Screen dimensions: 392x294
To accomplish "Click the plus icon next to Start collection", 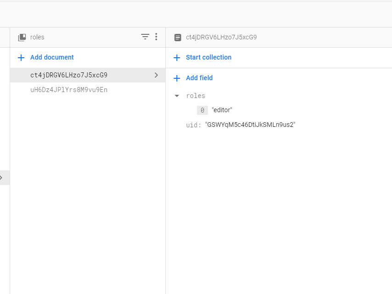I will pos(177,58).
